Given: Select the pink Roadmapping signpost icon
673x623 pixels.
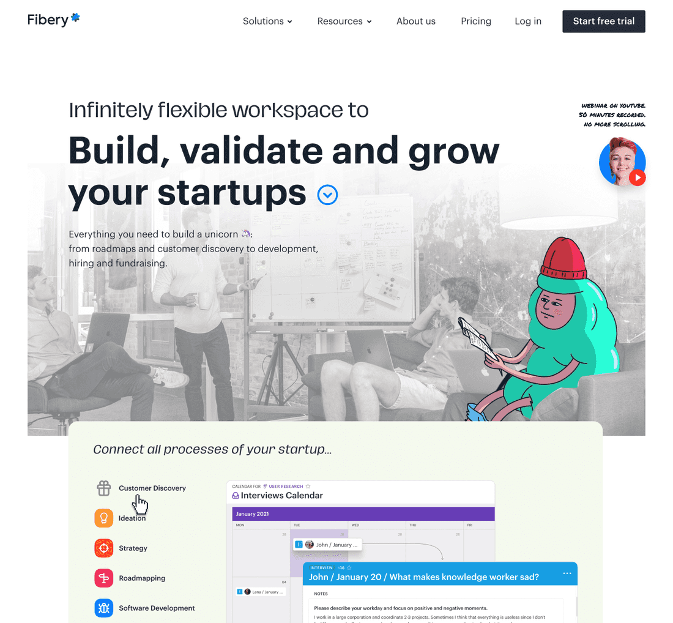Looking at the screenshot, I should point(104,578).
